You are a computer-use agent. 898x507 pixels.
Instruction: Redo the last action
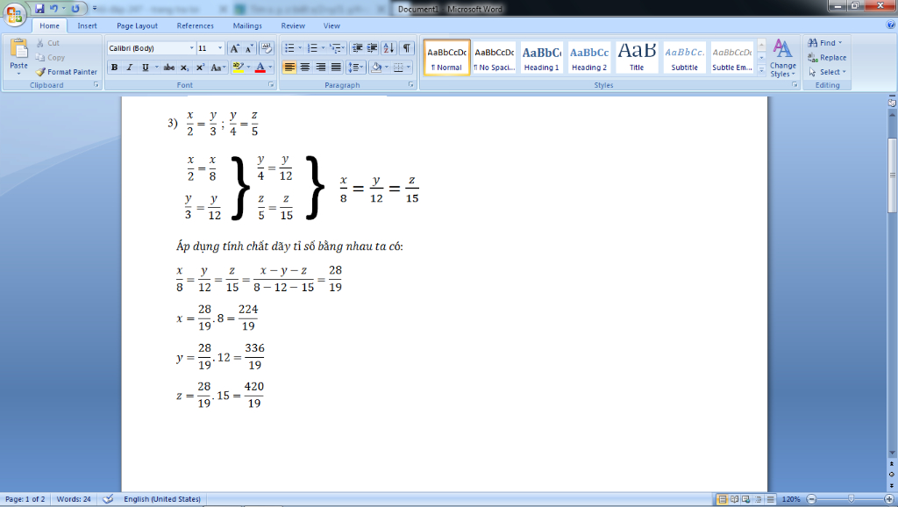(x=75, y=9)
